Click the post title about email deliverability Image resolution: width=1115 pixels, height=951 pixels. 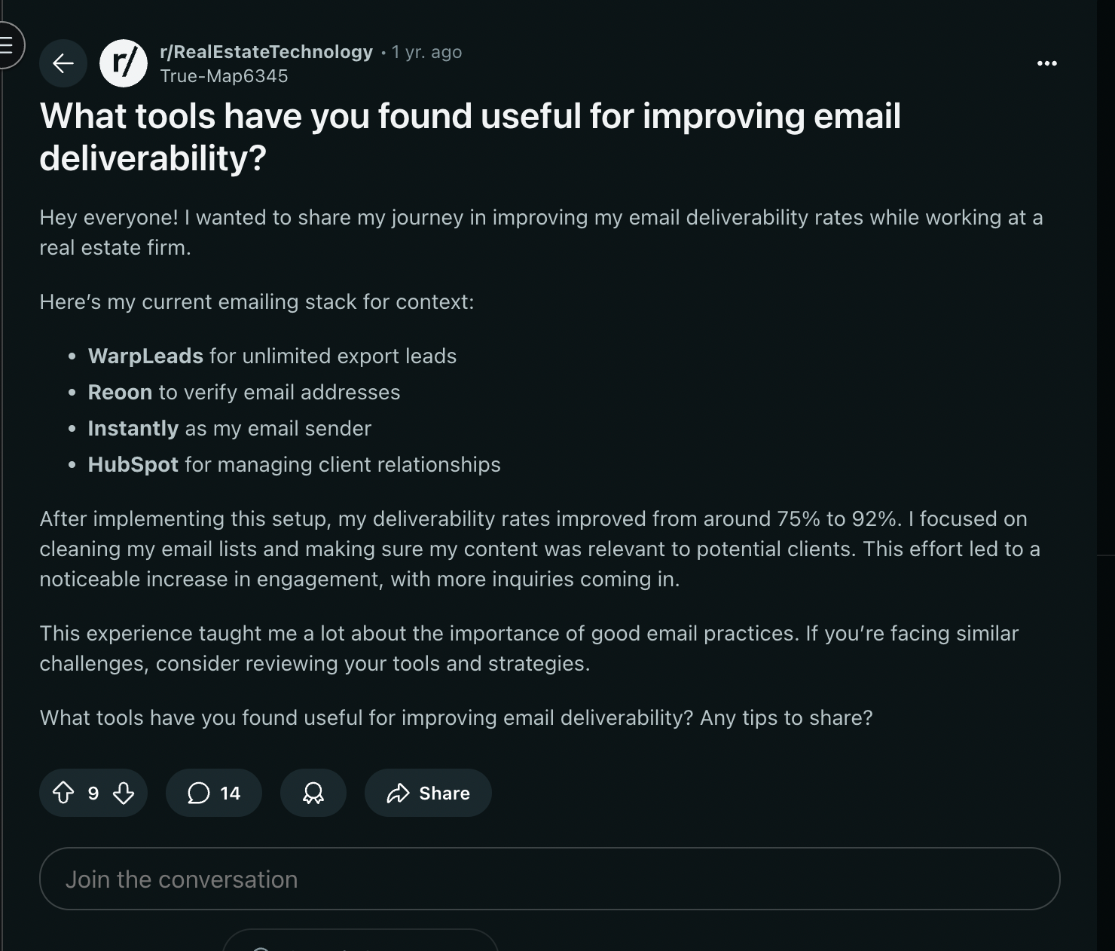point(470,137)
